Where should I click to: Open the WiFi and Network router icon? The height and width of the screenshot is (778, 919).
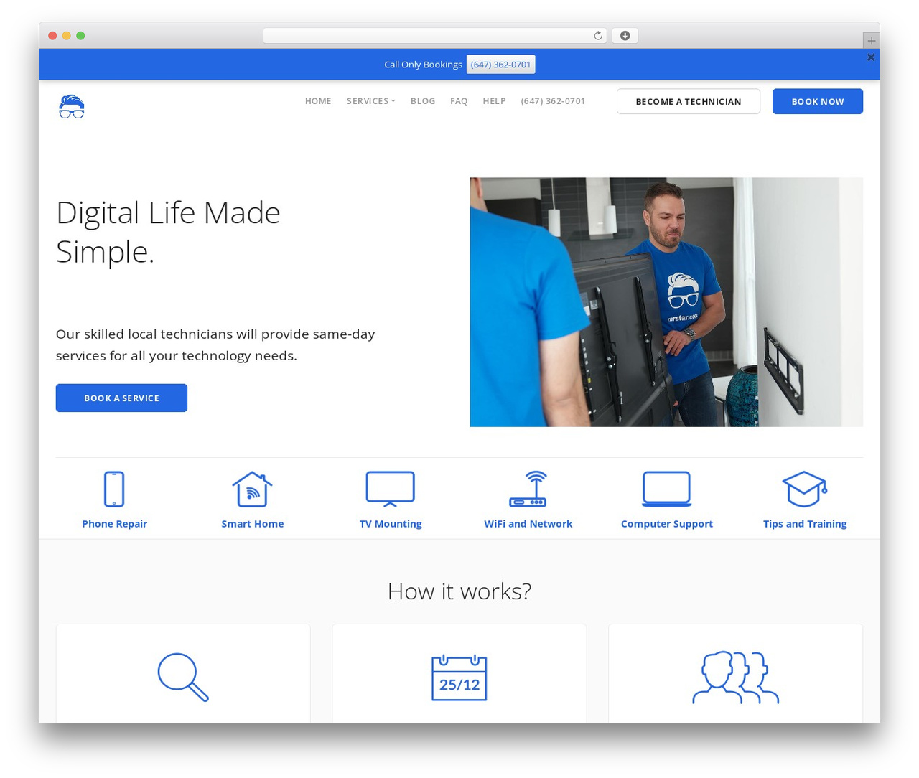point(528,489)
